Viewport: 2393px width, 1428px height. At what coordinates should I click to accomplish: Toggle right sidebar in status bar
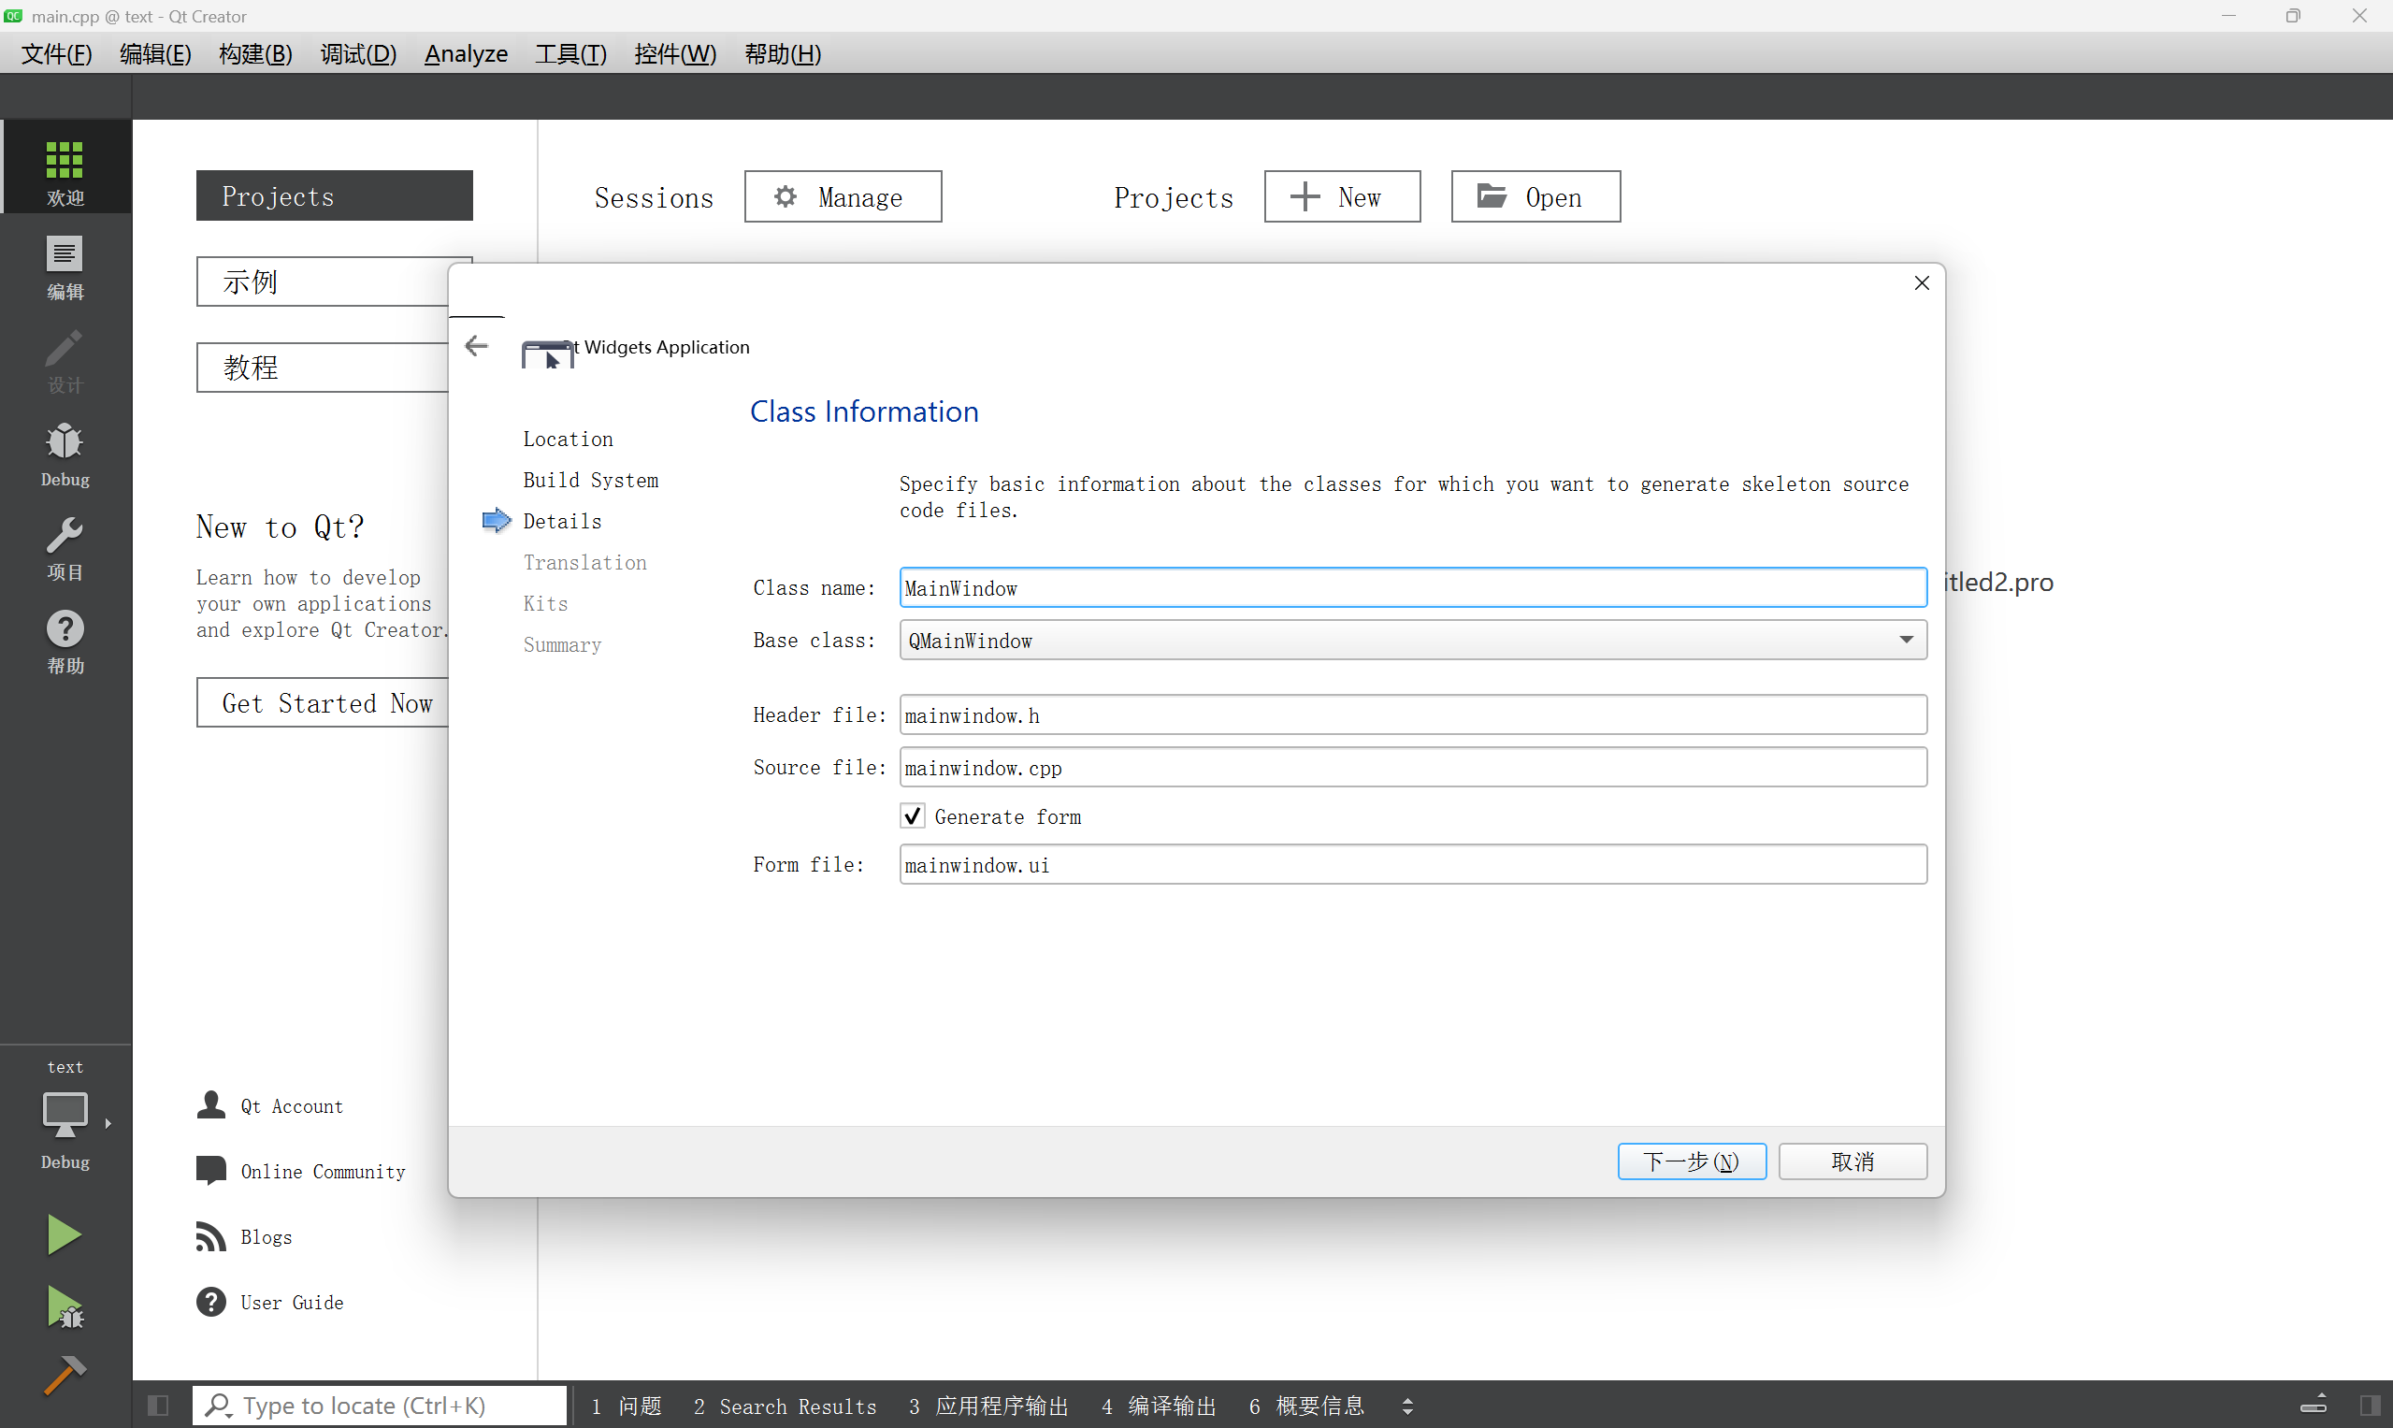click(x=2370, y=1405)
